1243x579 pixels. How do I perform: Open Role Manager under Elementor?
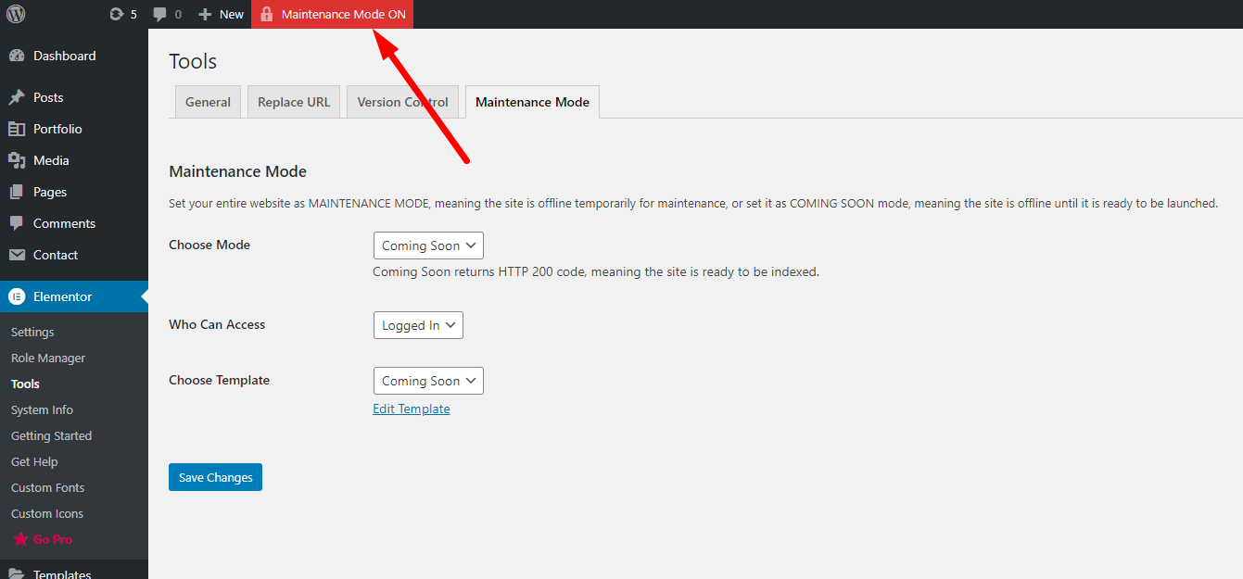pyautogui.click(x=48, y=358)
